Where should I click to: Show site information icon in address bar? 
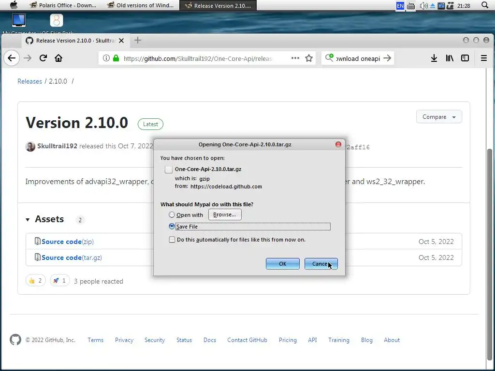point(106,58)
